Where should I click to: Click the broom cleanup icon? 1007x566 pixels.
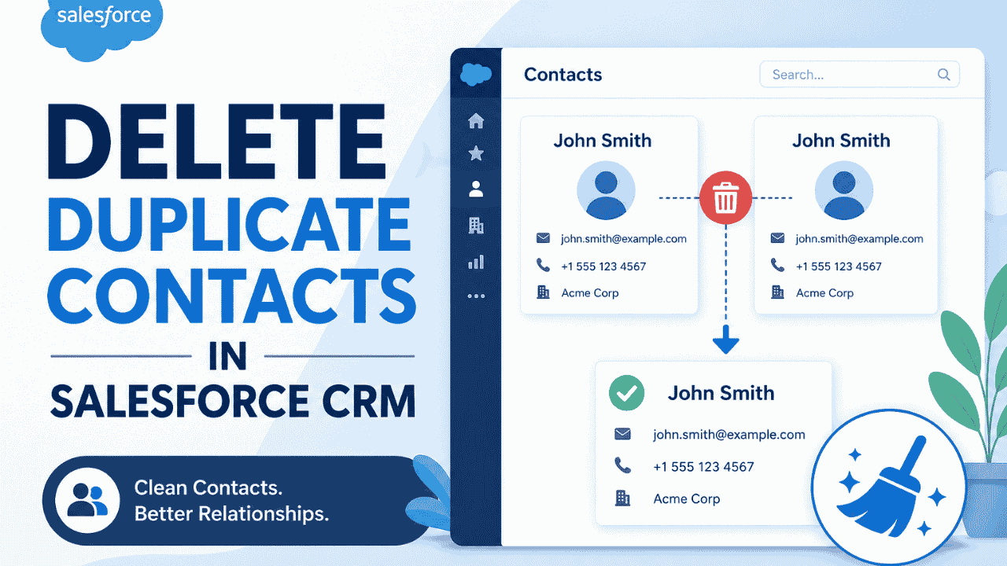(x=889, y=487)
